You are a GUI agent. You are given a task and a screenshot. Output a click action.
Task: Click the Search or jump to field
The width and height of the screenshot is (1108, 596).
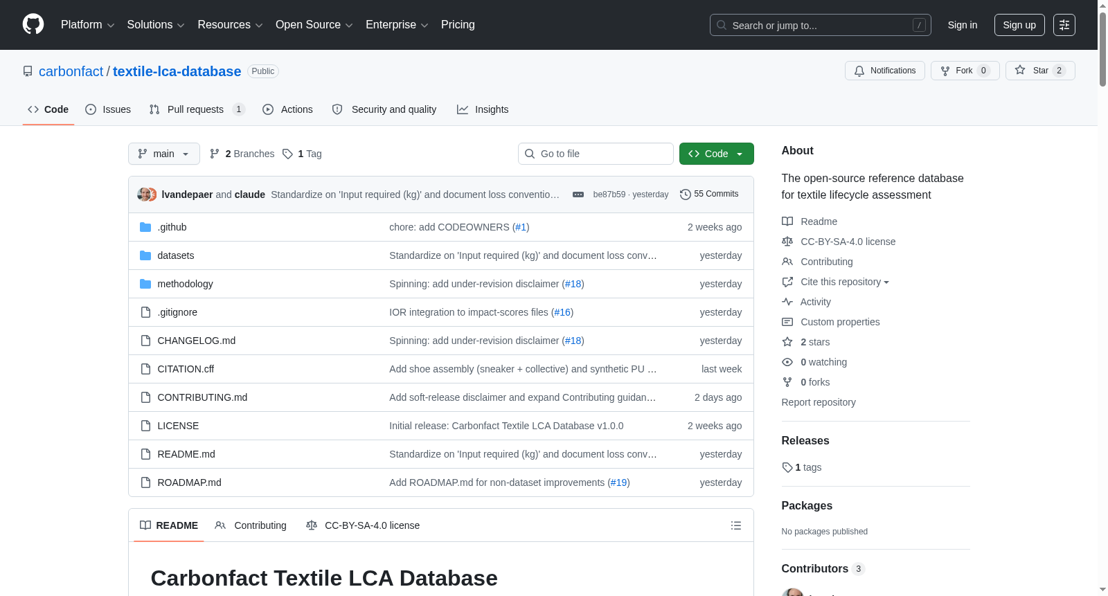pos(821,25)
